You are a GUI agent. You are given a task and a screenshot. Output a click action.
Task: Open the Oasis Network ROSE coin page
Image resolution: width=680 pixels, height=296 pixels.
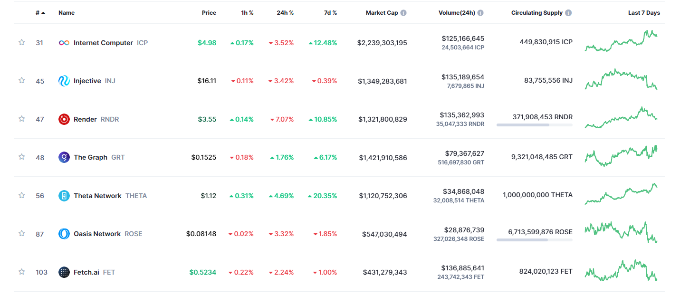[100, 234]
